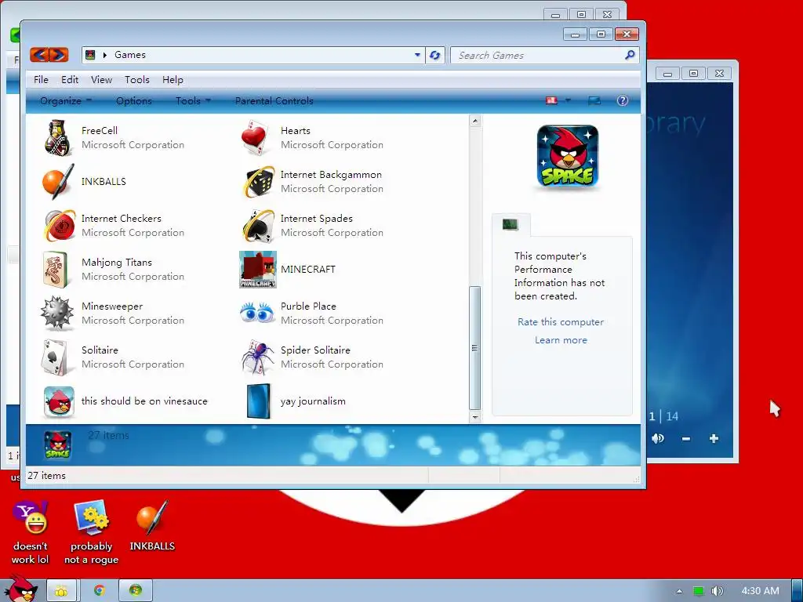Click the Show desktop button

click(x=797, y=591)
